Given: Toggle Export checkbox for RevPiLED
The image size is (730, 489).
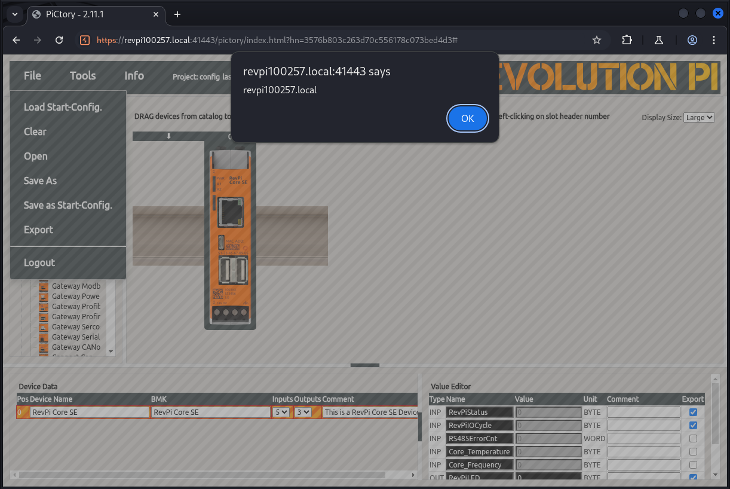Looking at the screenshot, I should pos(693,477).
